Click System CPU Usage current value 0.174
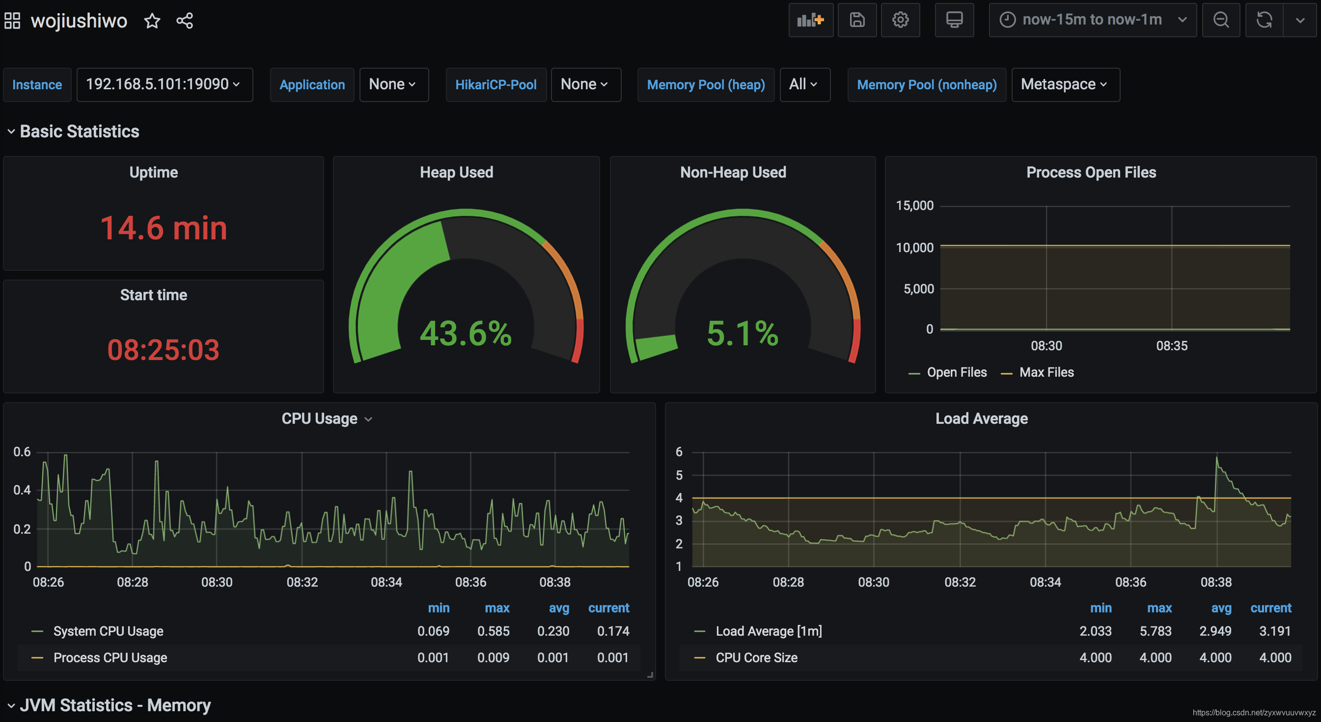1321x722 pixels. point(613,631)
